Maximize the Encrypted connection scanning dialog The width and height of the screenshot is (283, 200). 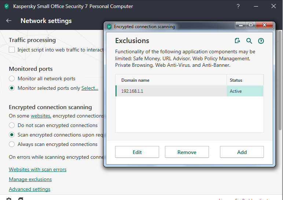(251, 25)
